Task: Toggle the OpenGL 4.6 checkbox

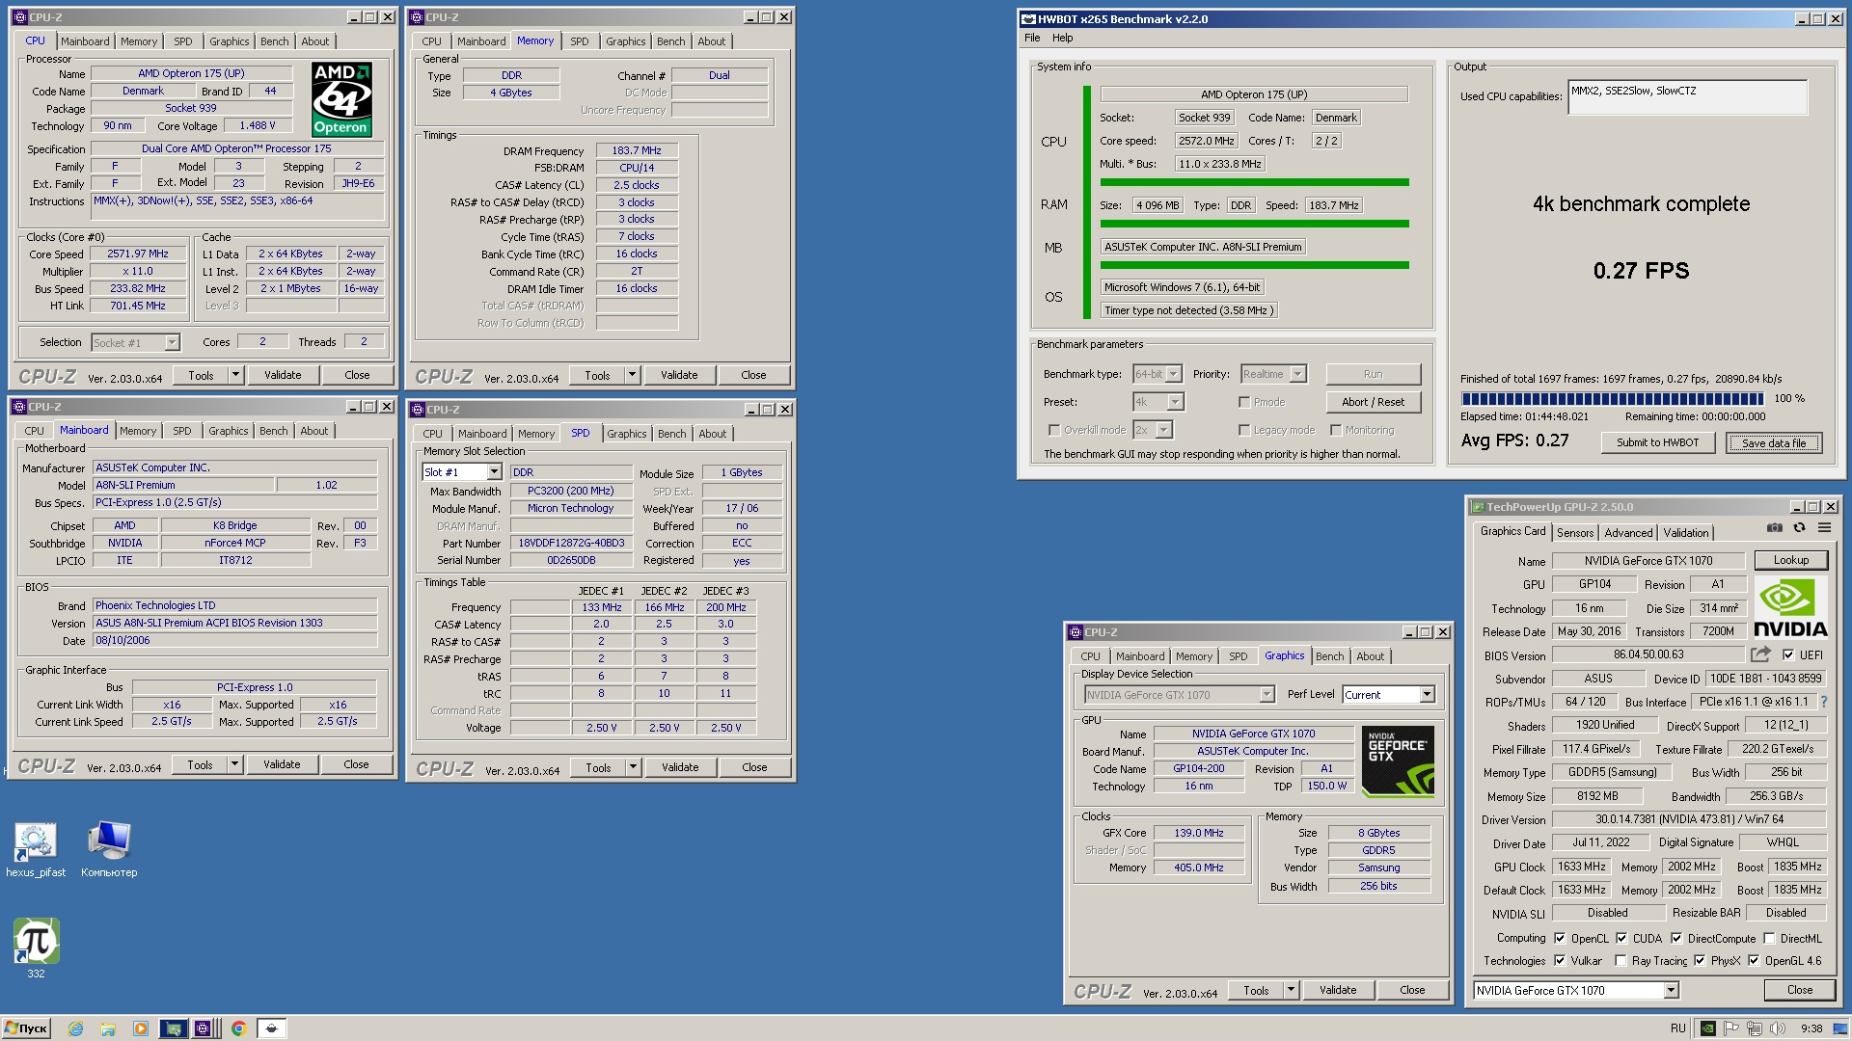Action: click(x=1754, y=960)
